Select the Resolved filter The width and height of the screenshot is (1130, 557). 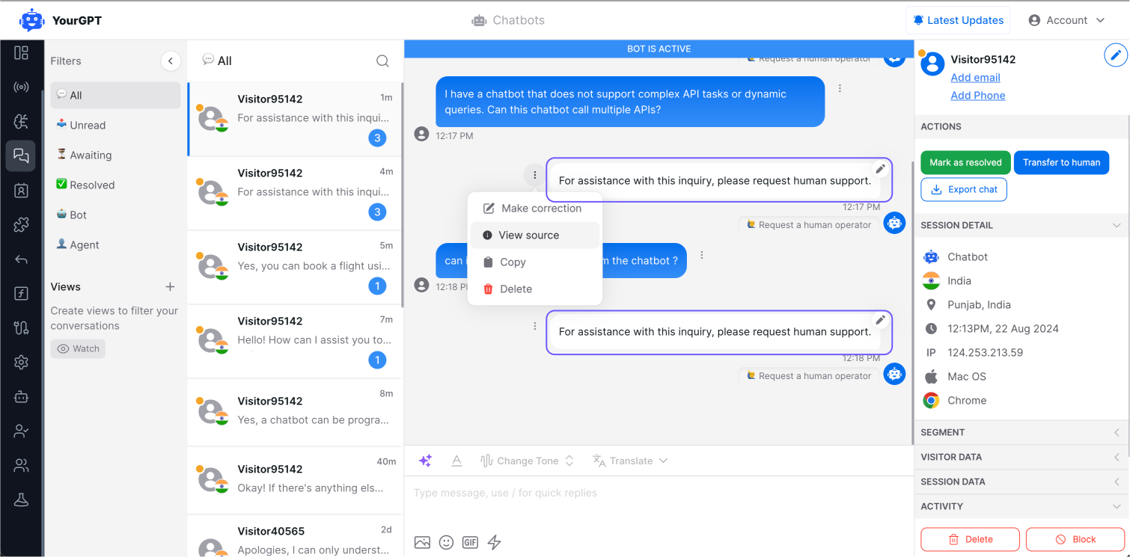tap(92, 185)
